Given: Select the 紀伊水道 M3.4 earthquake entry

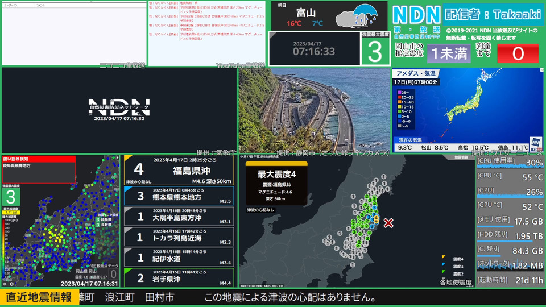Looking at the screenshot, I should [179, 257].
